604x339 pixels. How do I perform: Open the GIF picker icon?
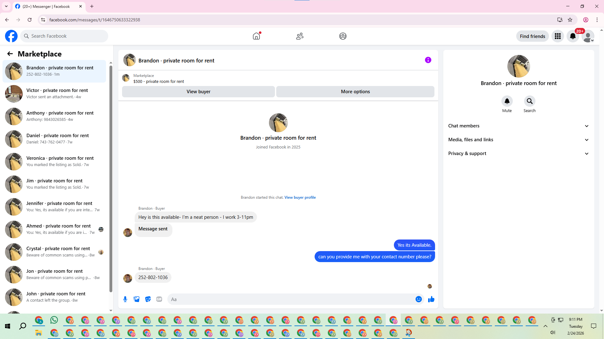click(x=159, y=299)
